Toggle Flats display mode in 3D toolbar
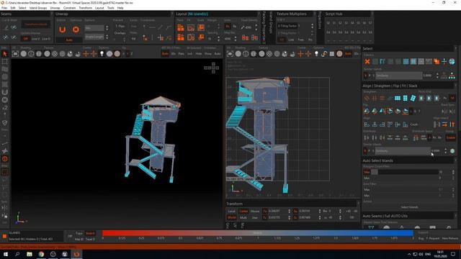Screen dimensions: 461x259 [x=182, y=54]
